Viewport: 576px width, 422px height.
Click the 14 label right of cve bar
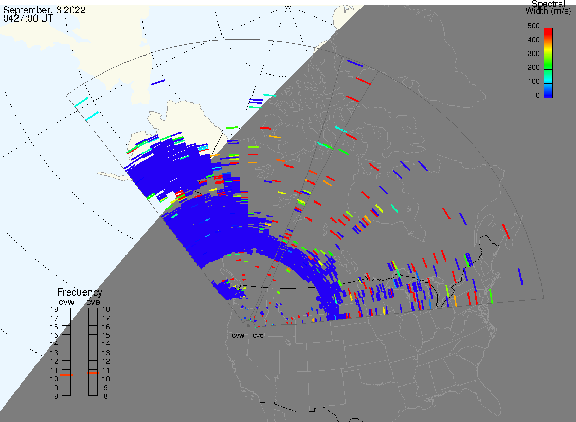[106, 344]
